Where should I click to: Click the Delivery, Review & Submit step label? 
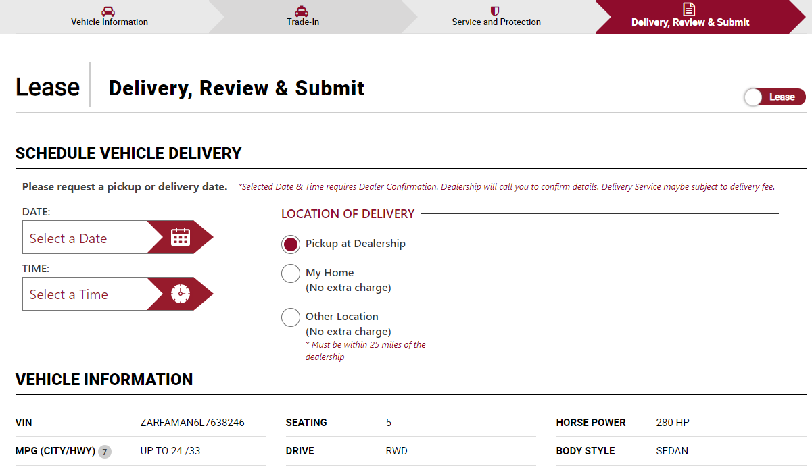click(690, 22)
